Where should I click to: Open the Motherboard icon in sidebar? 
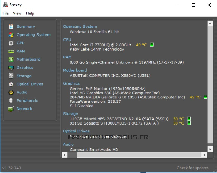pos(11,60)
